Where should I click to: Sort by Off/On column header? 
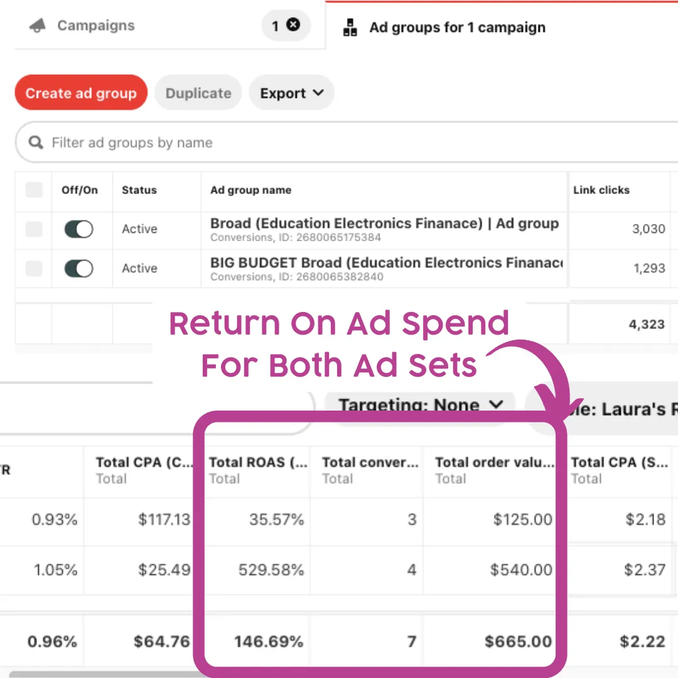[x=80, y=190]
